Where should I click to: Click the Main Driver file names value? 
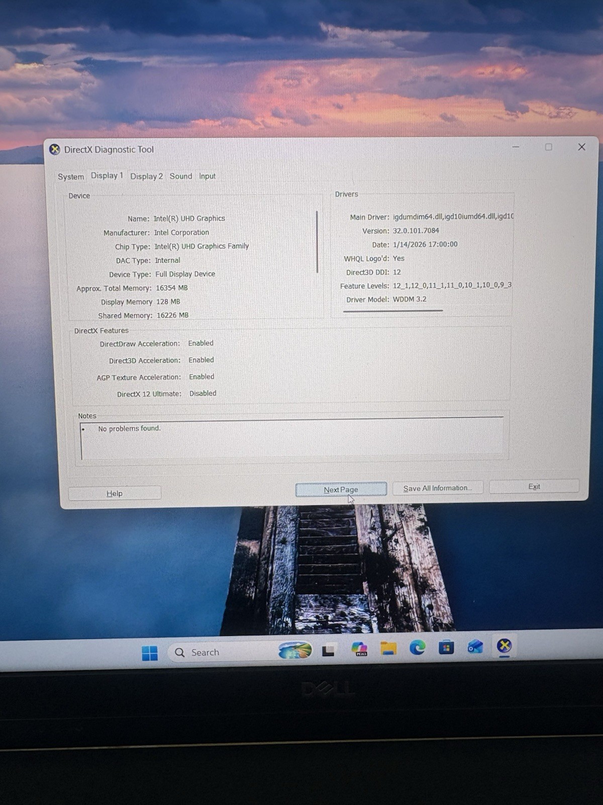coord(453,216)
